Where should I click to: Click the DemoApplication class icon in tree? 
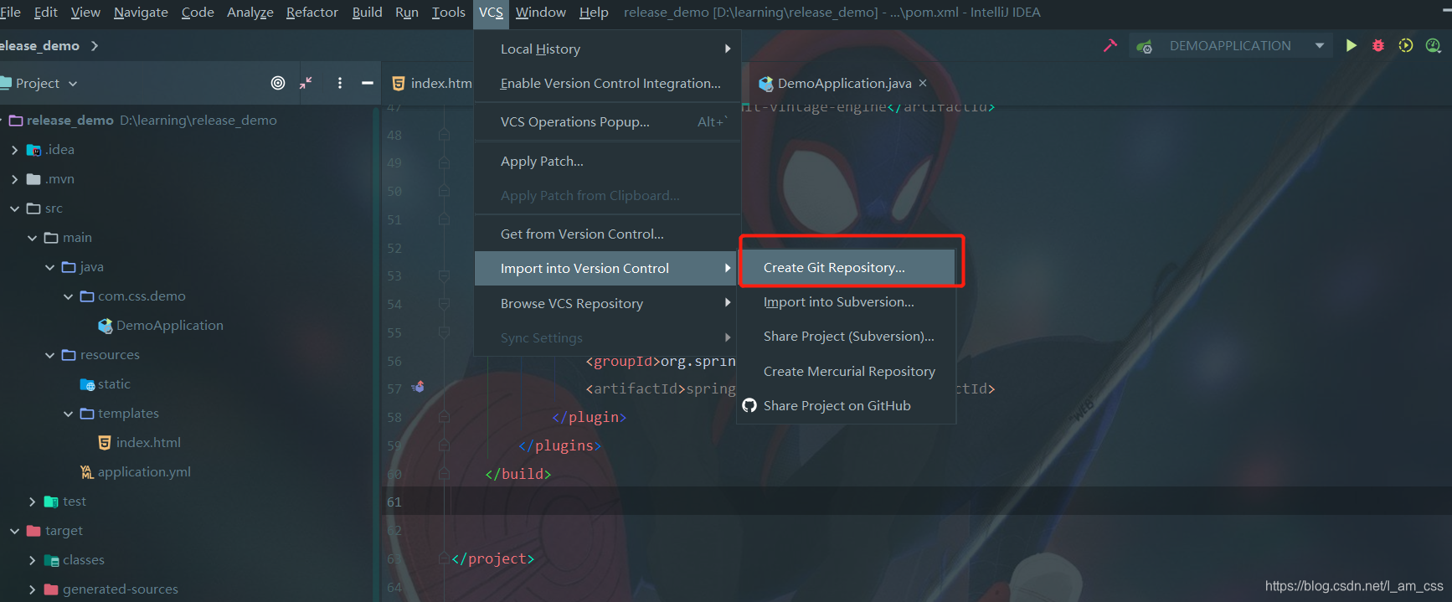coord(105,326)
